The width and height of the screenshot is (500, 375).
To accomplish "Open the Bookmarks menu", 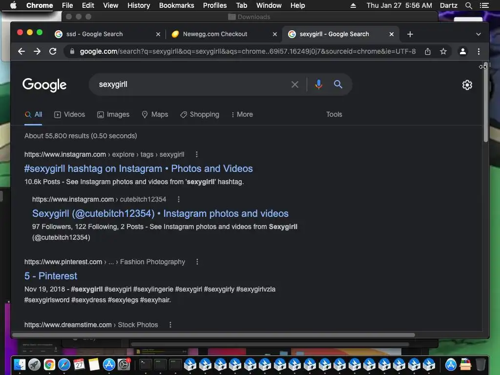I will tap(176, 5).
